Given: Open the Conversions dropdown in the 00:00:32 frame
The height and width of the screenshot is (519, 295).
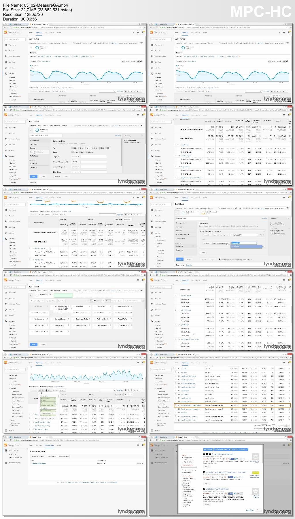Looking at the screenshot, I should pyautogui.click(x=129, y=96).
